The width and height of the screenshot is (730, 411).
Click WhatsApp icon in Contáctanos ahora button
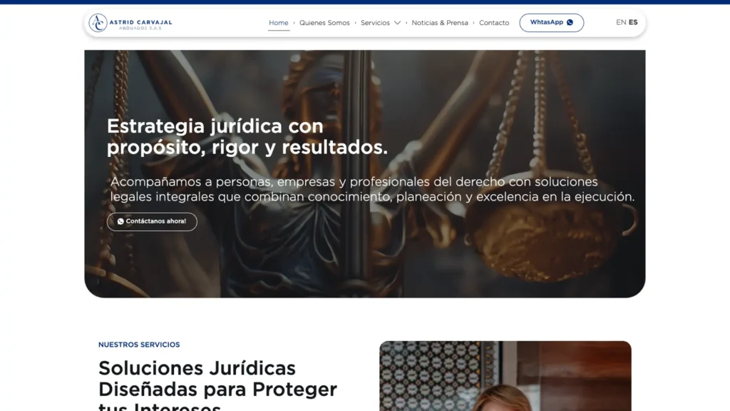point(120,221)
